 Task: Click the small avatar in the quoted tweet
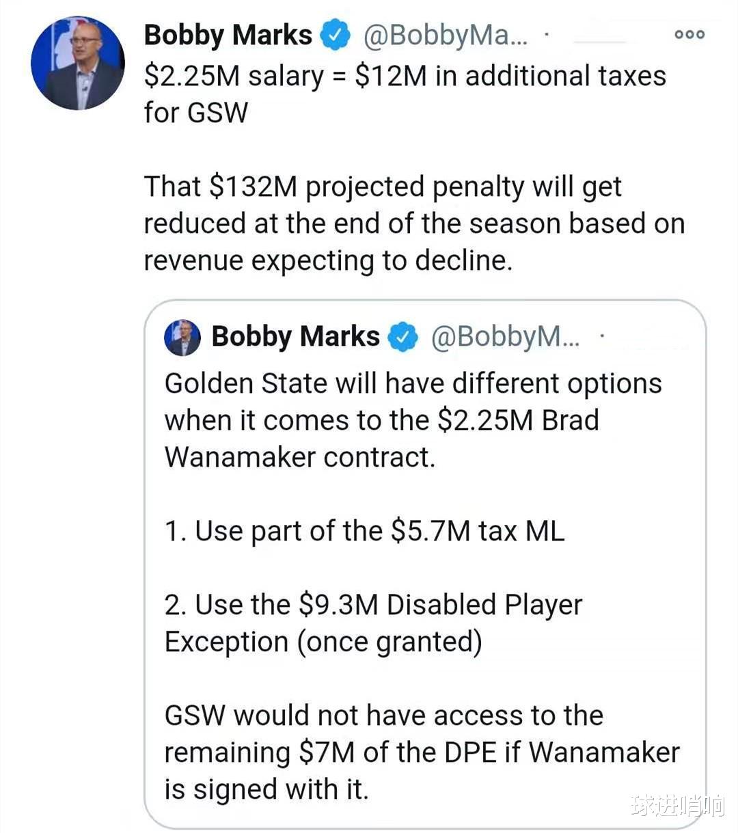click(x=182, y=337)
